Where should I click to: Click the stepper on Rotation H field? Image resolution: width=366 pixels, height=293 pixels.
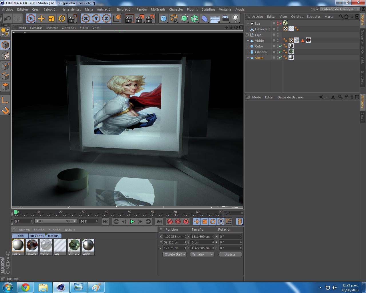[x=241, y=237]
